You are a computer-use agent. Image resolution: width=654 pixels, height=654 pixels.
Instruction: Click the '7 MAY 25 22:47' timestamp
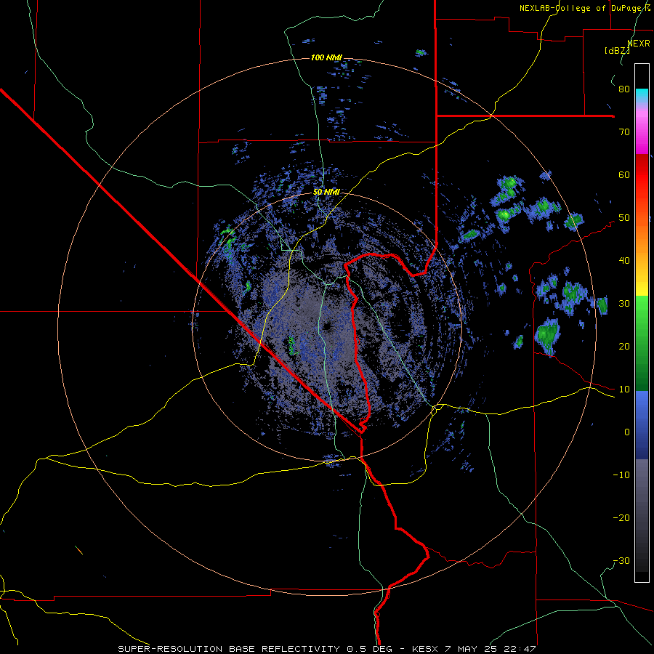(491, 649)
